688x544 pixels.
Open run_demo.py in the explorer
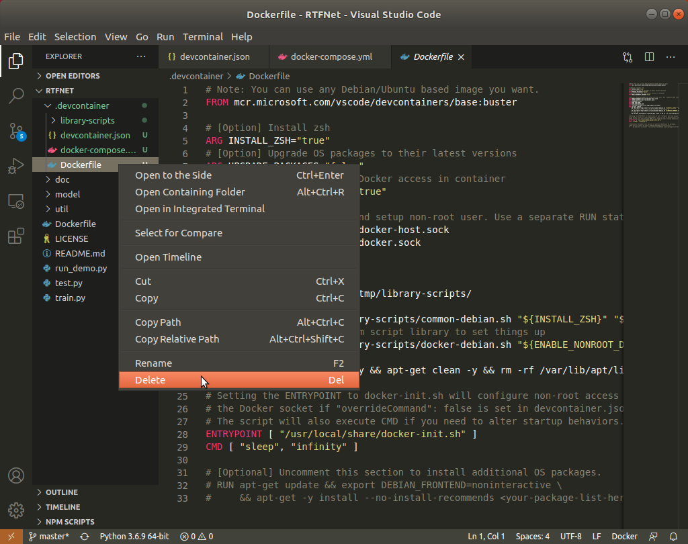[75, 269]
